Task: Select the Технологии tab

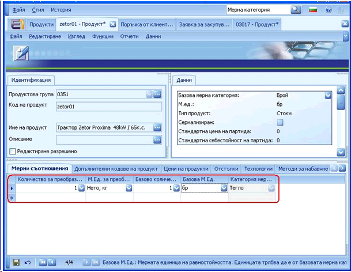Action: (x=258, y=169)
